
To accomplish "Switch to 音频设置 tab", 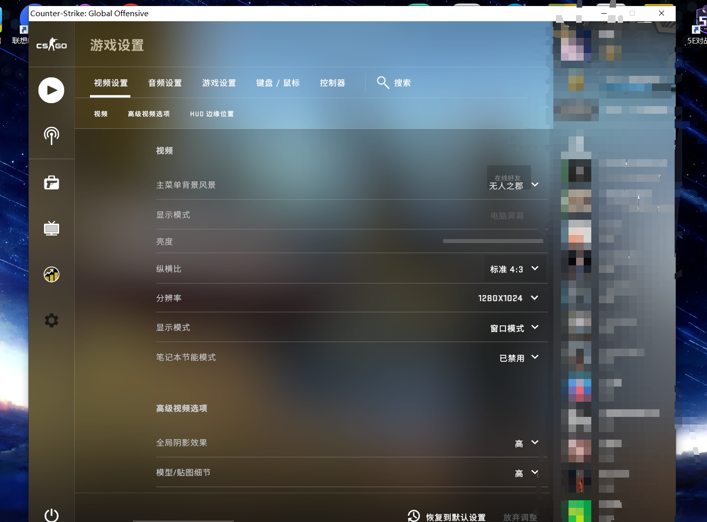I will pyautogui.click(x=165, y=83).
